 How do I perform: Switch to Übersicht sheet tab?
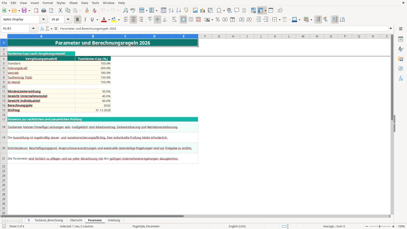[x=76, y=220]
